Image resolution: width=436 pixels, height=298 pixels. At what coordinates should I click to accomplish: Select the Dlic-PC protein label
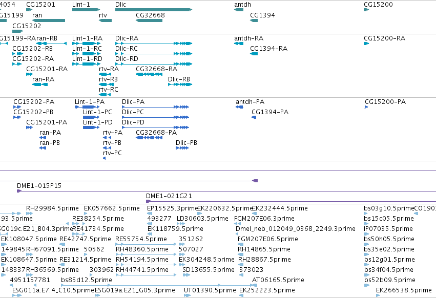coord(133,112)
